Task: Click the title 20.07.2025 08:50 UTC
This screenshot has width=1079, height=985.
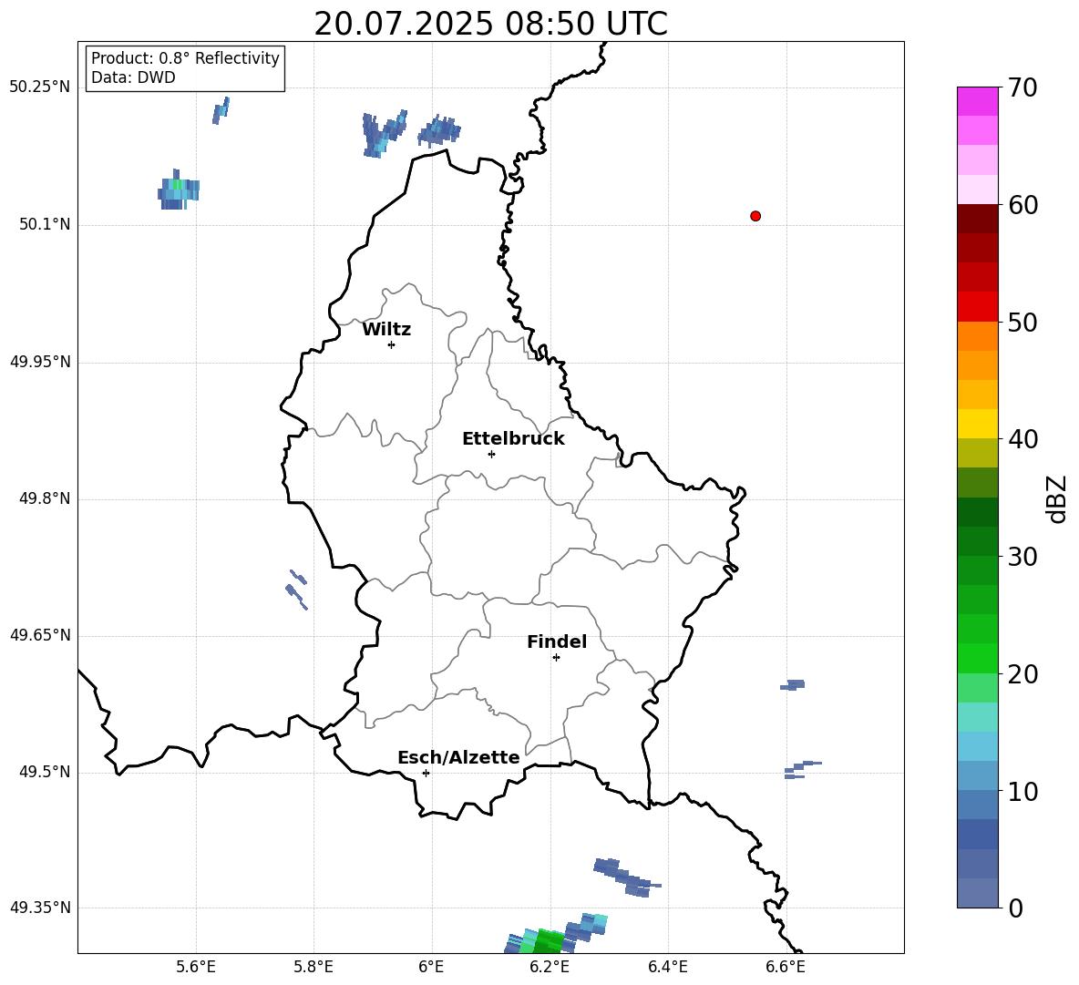Action: pyautogui.click(x=490, y=24)
